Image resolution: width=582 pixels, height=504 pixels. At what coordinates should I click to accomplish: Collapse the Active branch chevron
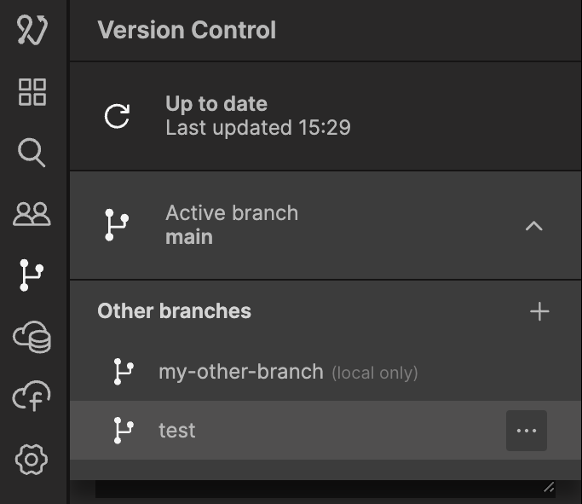534,226
